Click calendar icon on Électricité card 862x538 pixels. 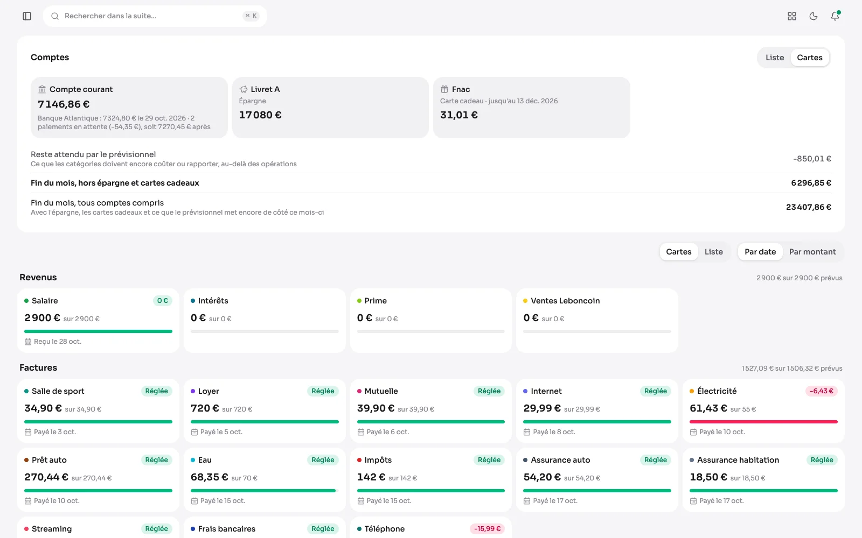click(693, 432)
